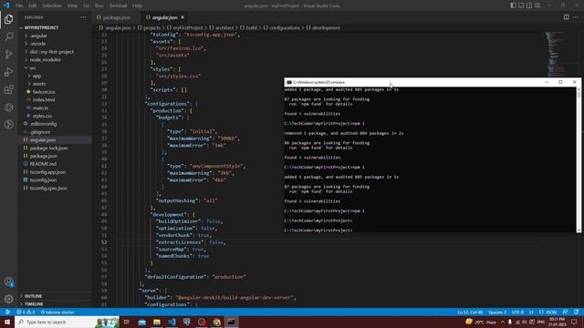Open Task View on the taskbar

(x=127, y=322)
